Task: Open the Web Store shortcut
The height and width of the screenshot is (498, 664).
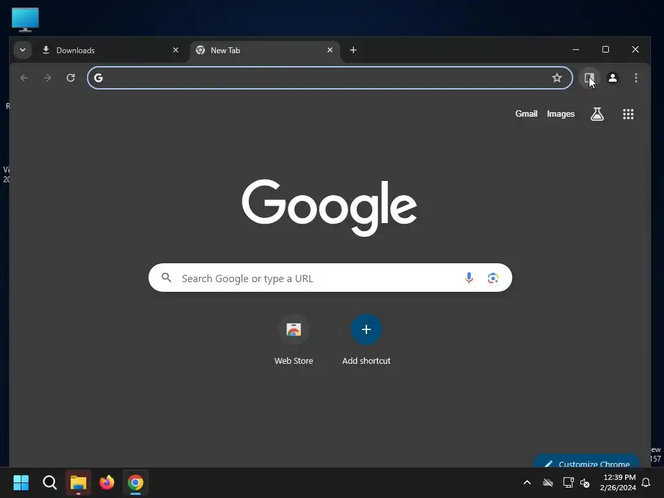Action: point(294,340)
